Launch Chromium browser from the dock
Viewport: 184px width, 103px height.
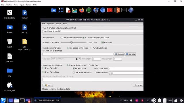103,10
